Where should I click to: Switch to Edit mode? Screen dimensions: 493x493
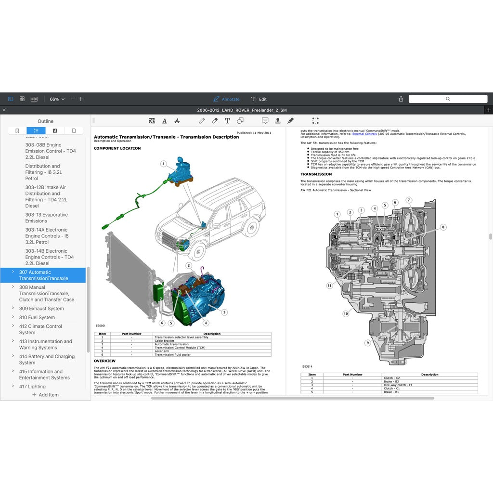point(259,99)
